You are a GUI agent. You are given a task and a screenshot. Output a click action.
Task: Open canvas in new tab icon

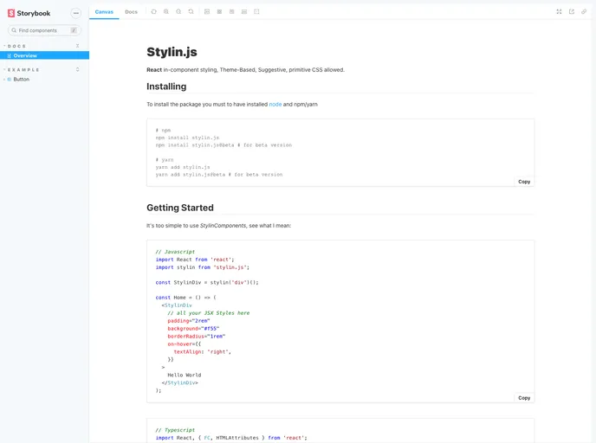(x=571, y=12)
